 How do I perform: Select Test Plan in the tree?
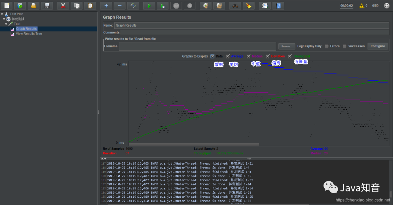16,14
